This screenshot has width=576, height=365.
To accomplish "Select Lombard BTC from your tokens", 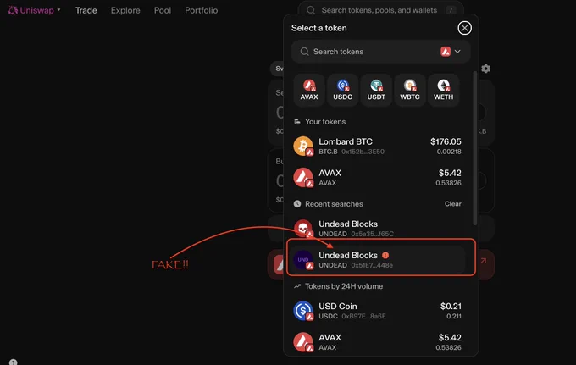I will (377, 147).
